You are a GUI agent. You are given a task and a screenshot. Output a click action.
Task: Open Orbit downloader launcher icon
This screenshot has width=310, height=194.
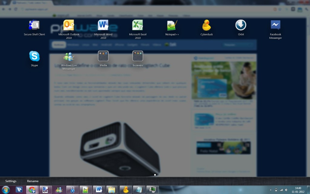click(241, 25)
